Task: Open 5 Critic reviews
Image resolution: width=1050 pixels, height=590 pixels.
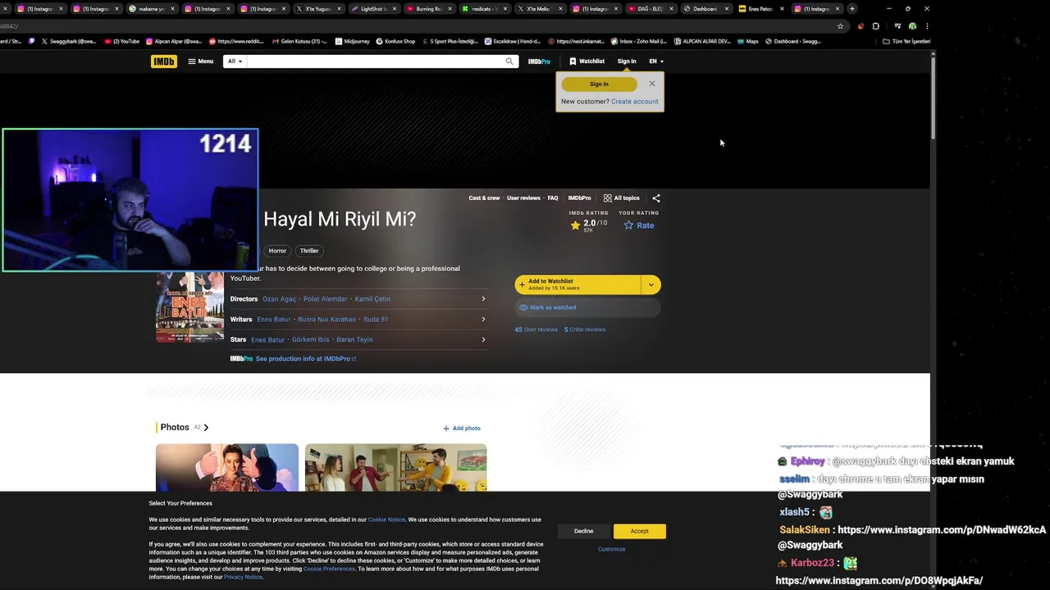Action: [x=585, y=329]
